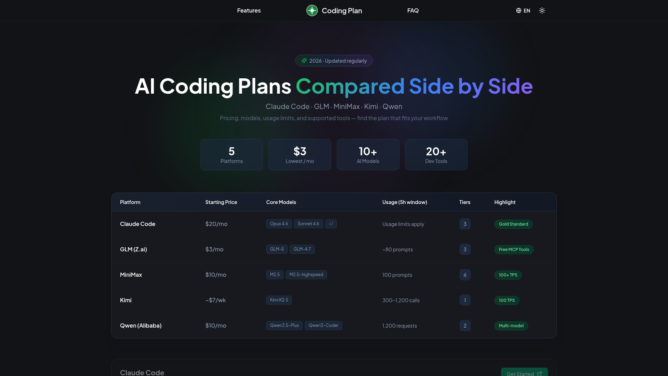Click the tiers badge showing 1
The height and width of the screenshot is (376, 668).
pos(465,300)
